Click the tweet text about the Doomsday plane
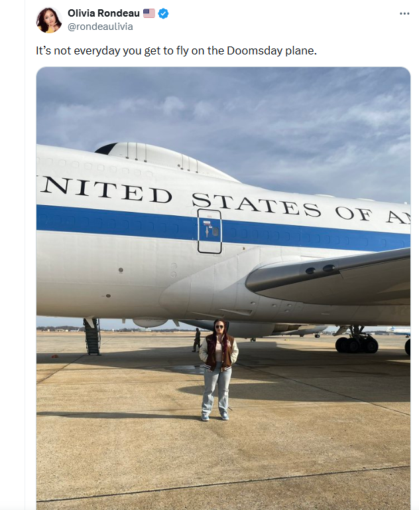Viewport: 419px width, 510px height. [x=176, y=50]
